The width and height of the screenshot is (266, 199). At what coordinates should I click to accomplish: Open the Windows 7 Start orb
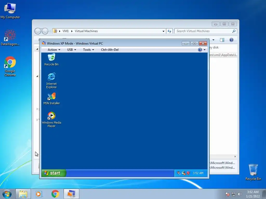tap(7, 194)
